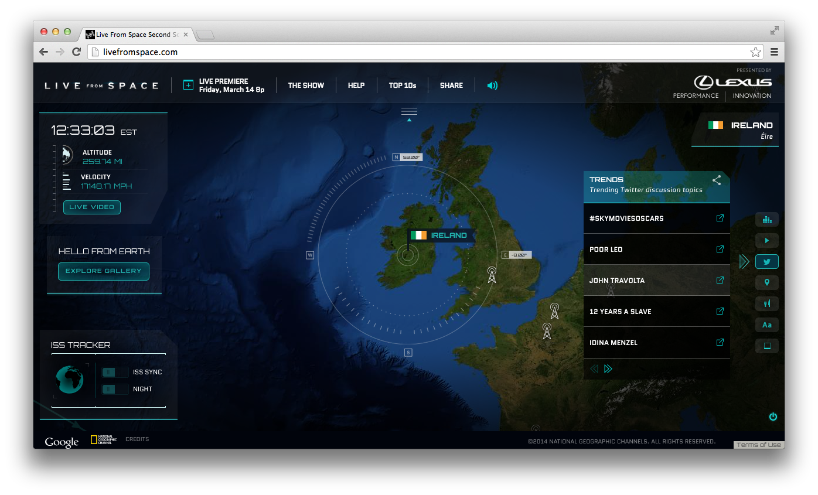Open the HELP menu item

point(356,86)
